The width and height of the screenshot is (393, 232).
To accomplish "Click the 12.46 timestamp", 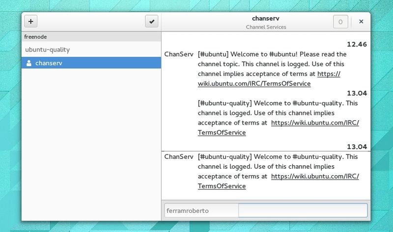I will click(358, 44).
